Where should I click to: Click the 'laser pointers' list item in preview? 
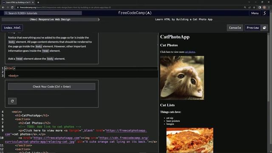click(x=173, y=121)
